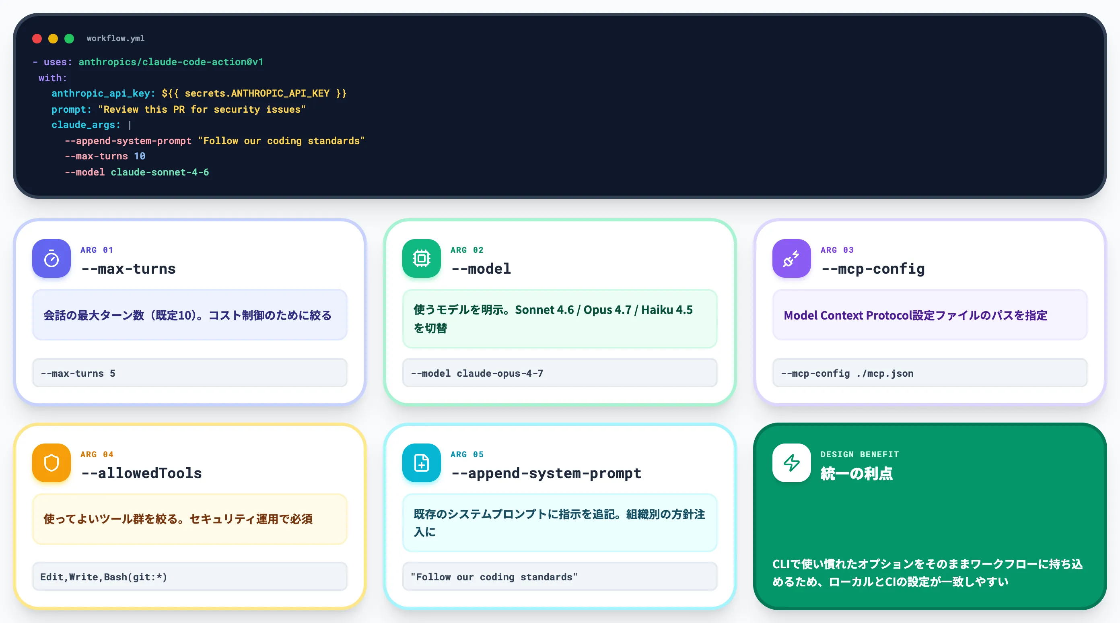Click the --append-system-prompt card heading
Screen dimensions: 1120x623
tap(546, 473)
